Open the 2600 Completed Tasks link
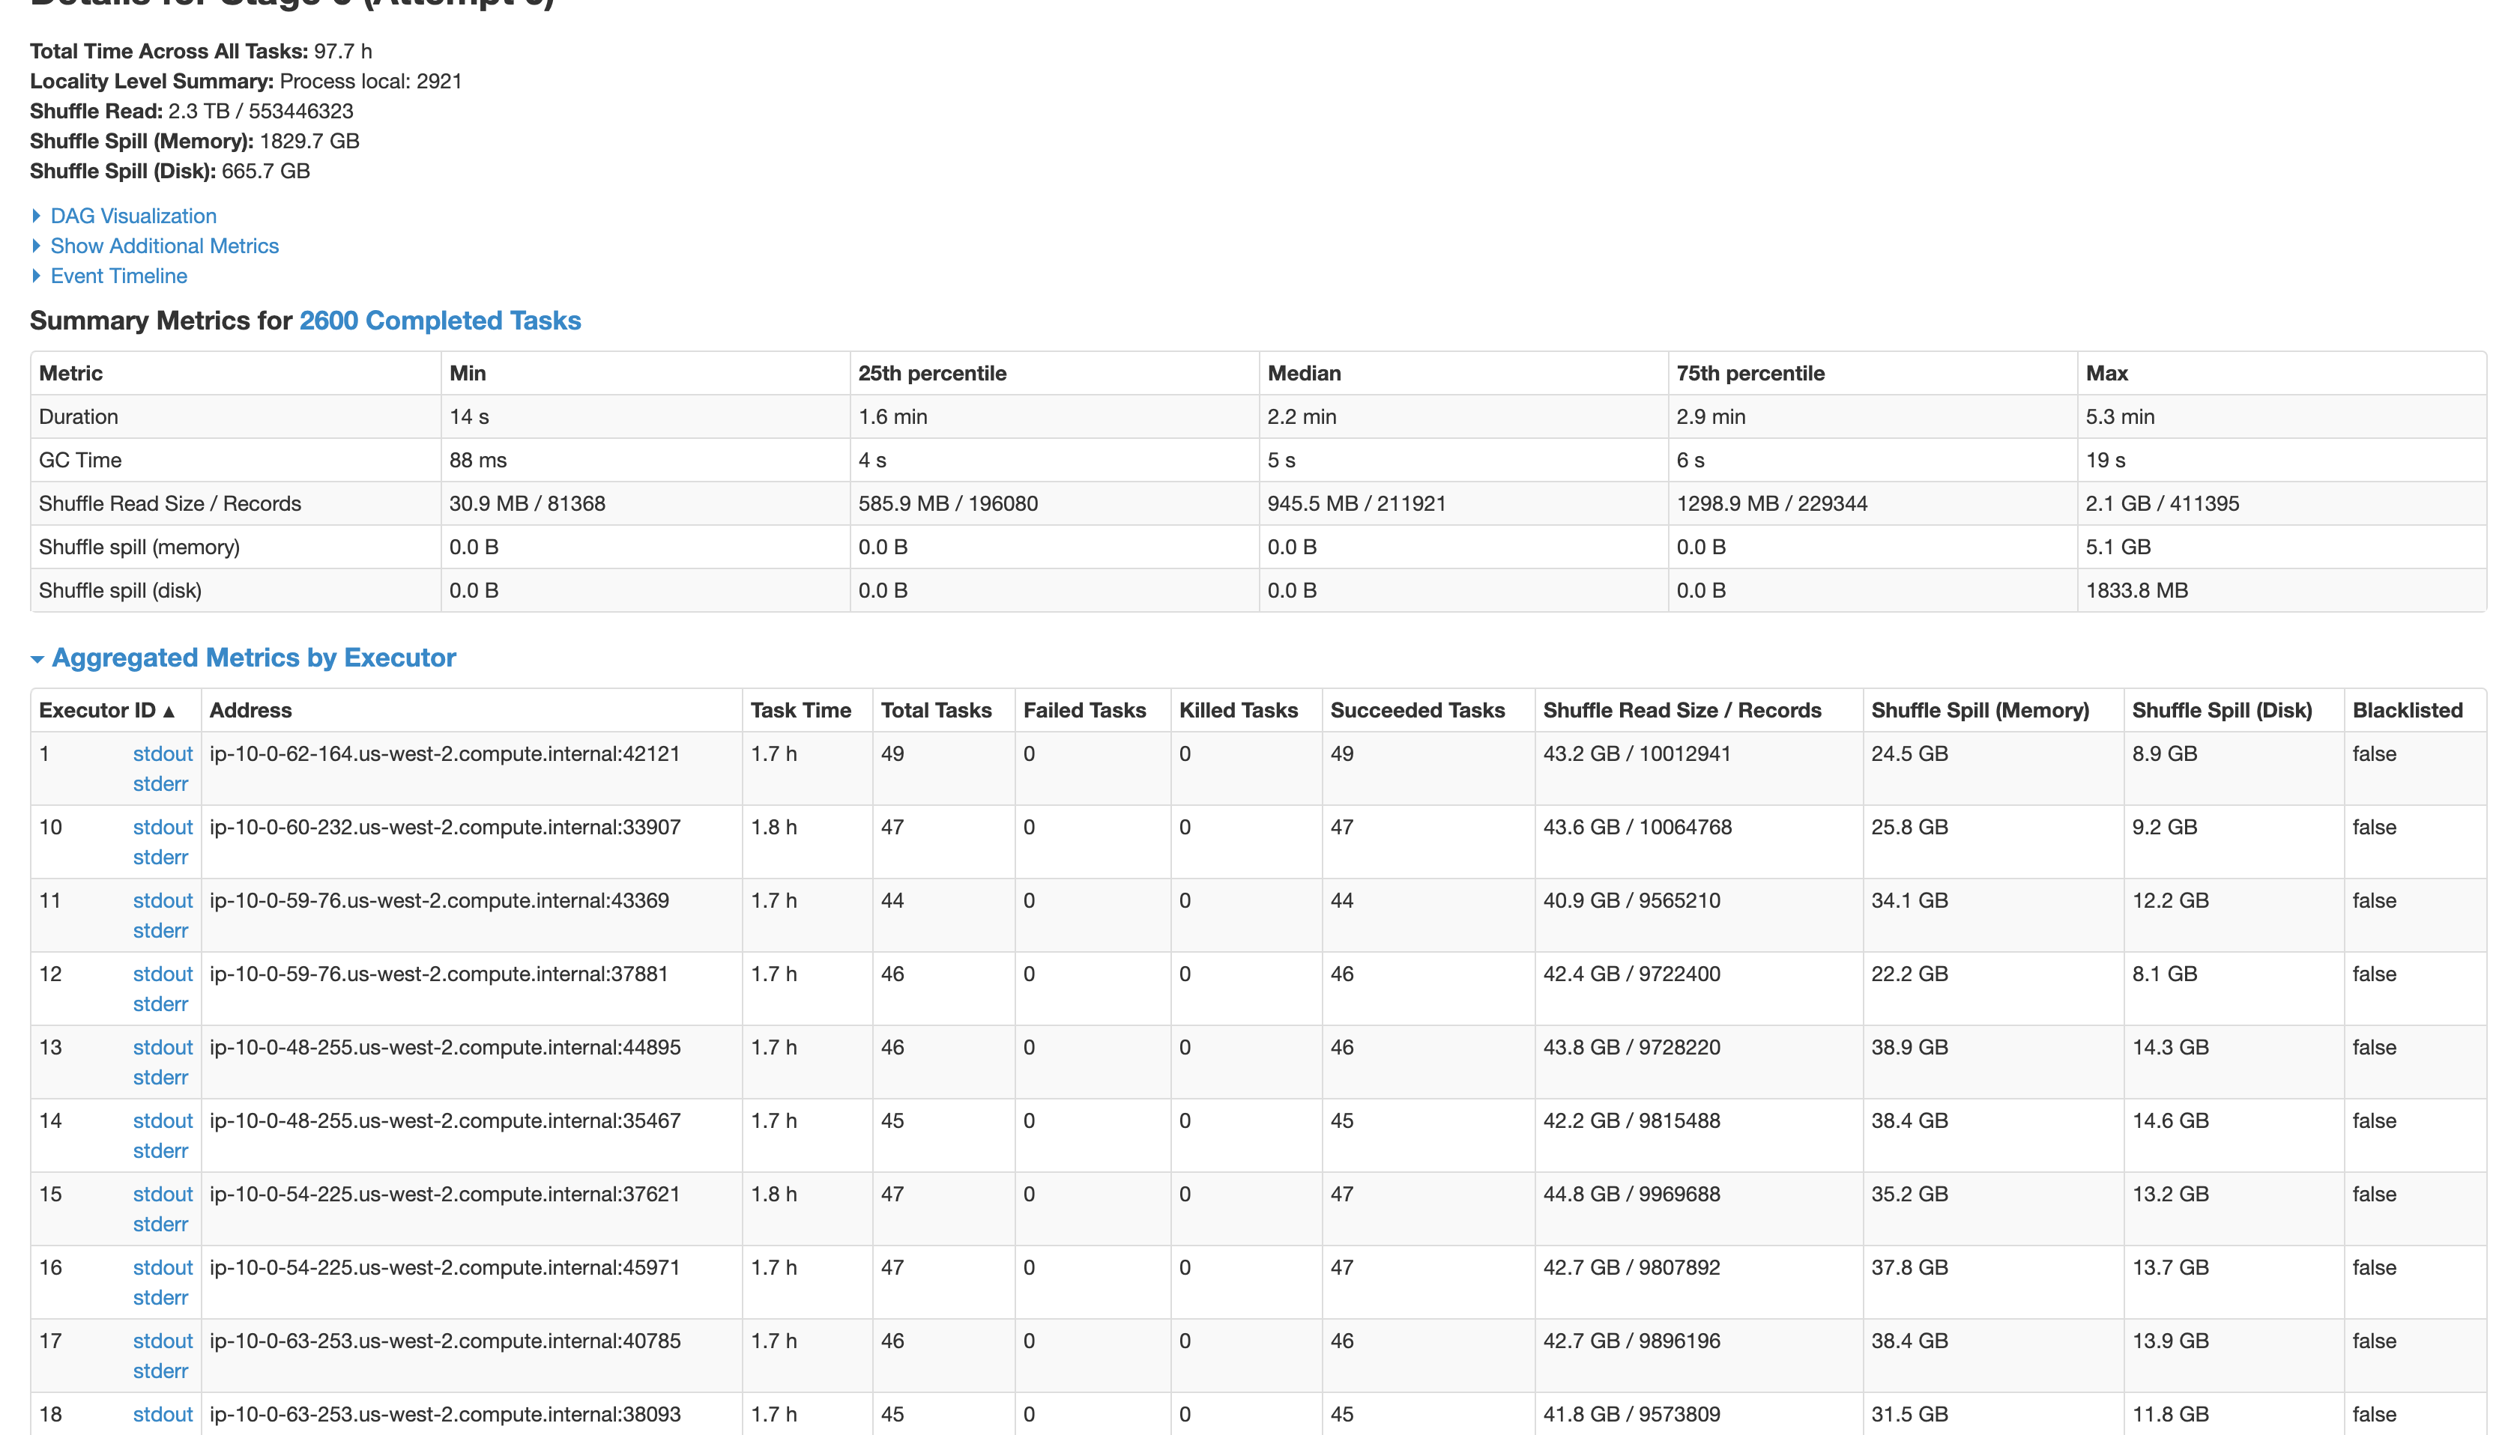Viewport: 2517px width, 1435px height. coord(440,321)
